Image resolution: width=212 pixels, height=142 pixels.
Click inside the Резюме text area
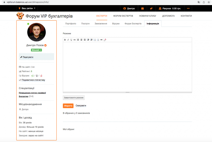pyautogui.click(x=127, y=66)
